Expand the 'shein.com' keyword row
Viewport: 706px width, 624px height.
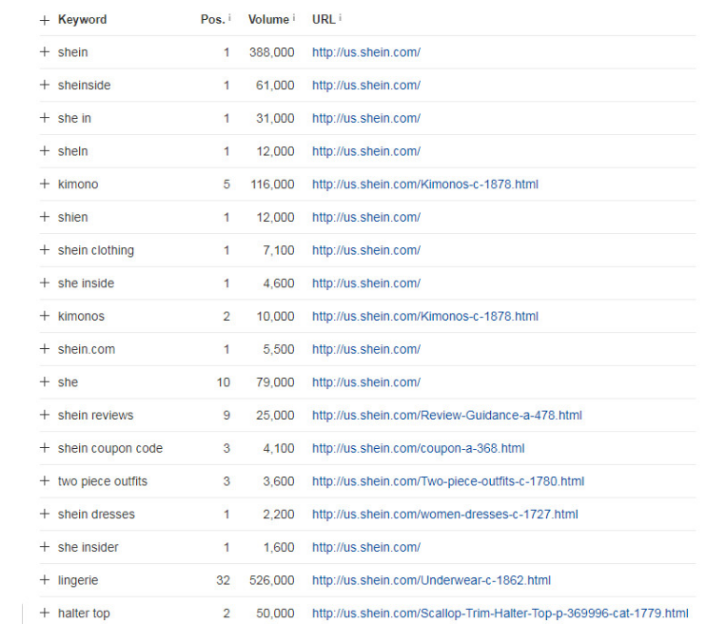[x=44, y=349]
